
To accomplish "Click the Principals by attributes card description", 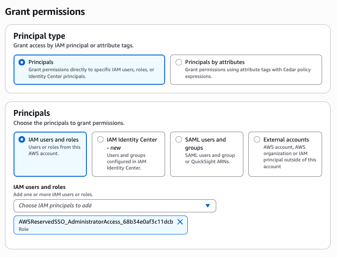I will pos(248,73).
